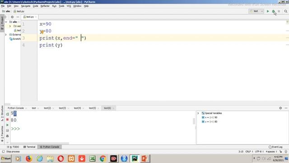289x163 pixels.
Task: Click the memory indicator icon in status bar
Action: click(x=286, y=152)
